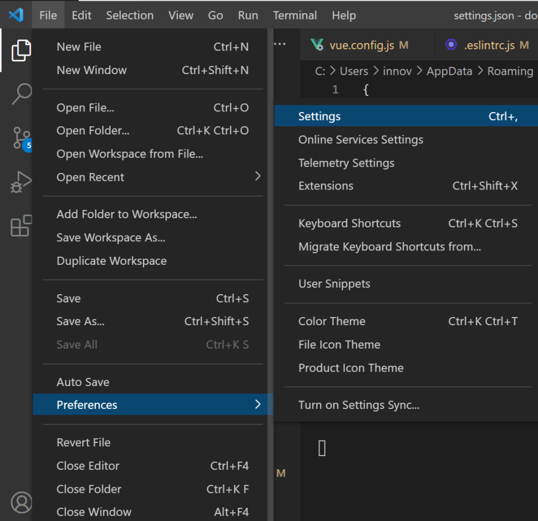Click the VS Code logo icon
538x521 pixels.
point(16,15)
